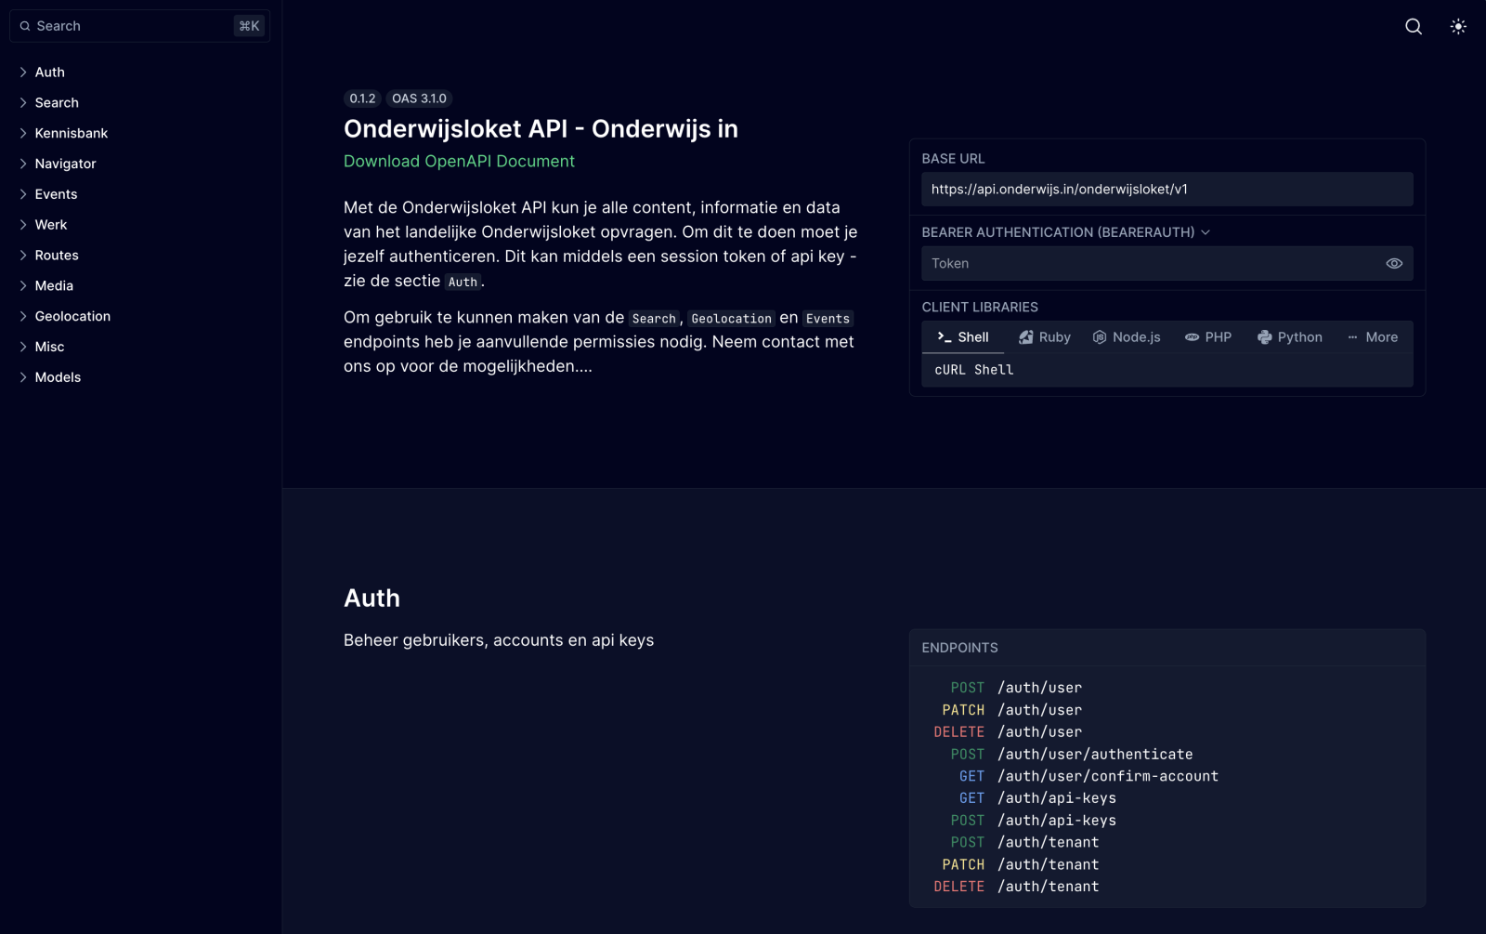This screenshot has width=1486, height=934.
Task: Click the OAS 3.1.0 badge
Action: pyautogui.click(x=419, y=99)
